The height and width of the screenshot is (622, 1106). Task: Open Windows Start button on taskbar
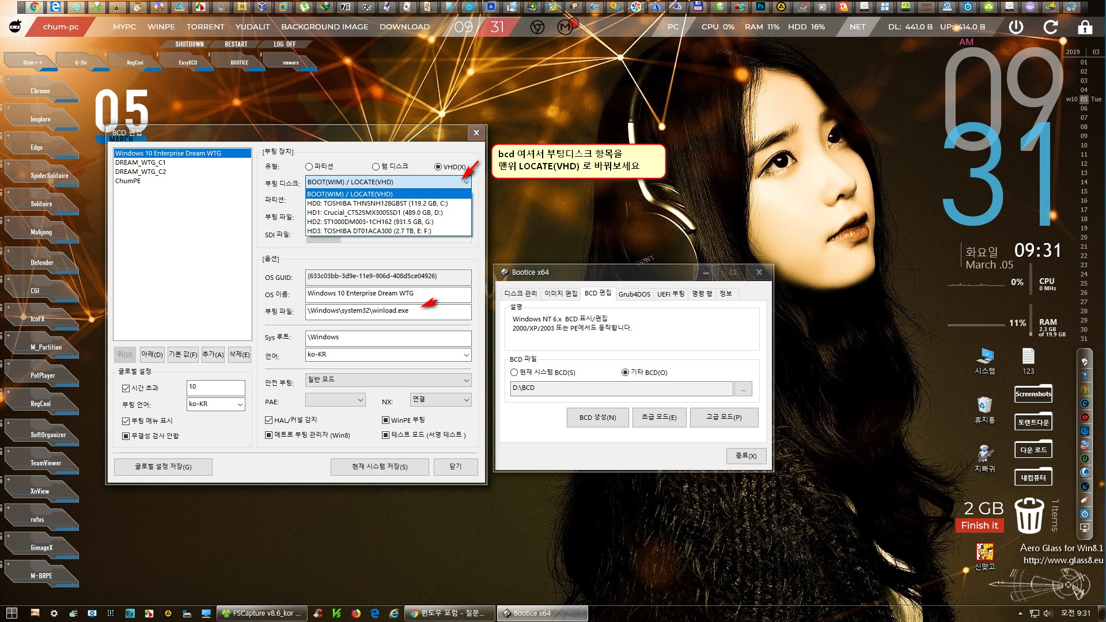coord(12,613)
